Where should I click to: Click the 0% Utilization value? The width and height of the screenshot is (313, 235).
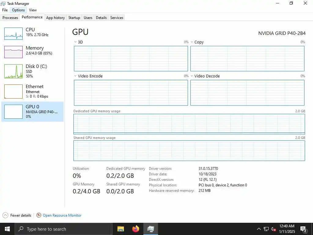[x=77, y=176]
